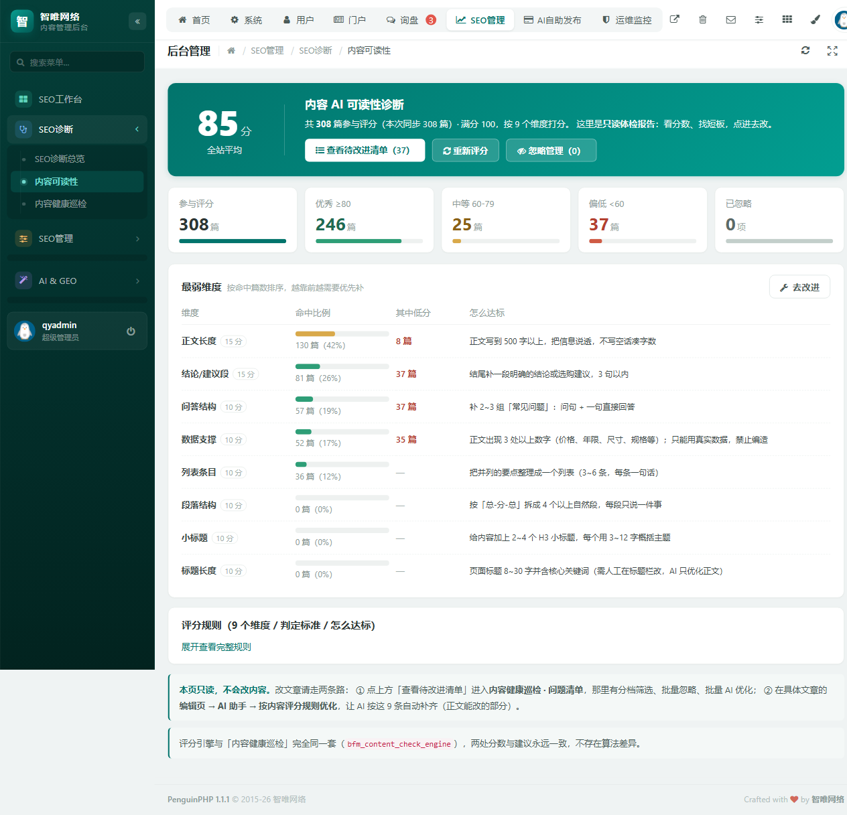The height and width of the screenshot is (815, 847).
Task: Focus the 搜索菜单 search field
Action: click(x=77, y=62)
